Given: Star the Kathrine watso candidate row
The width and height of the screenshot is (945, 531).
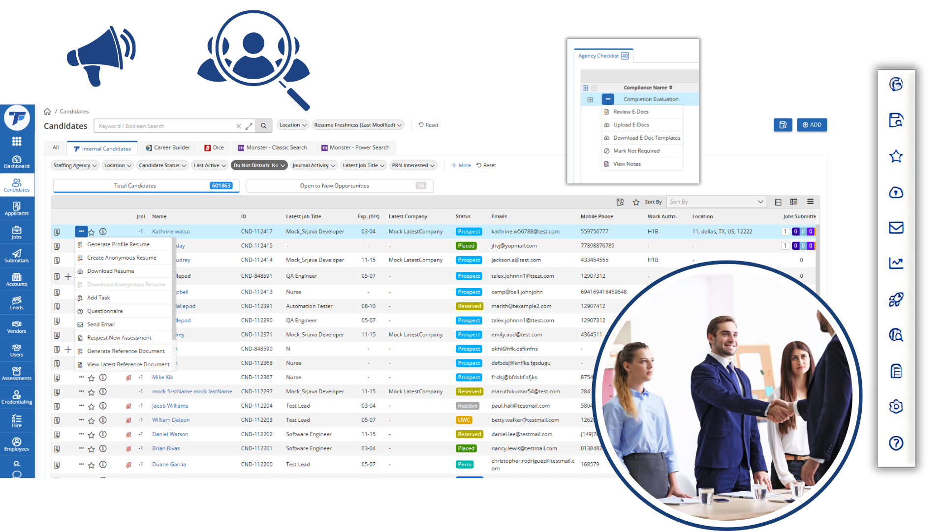Looking at the screenshot, I should coord(91,232).
